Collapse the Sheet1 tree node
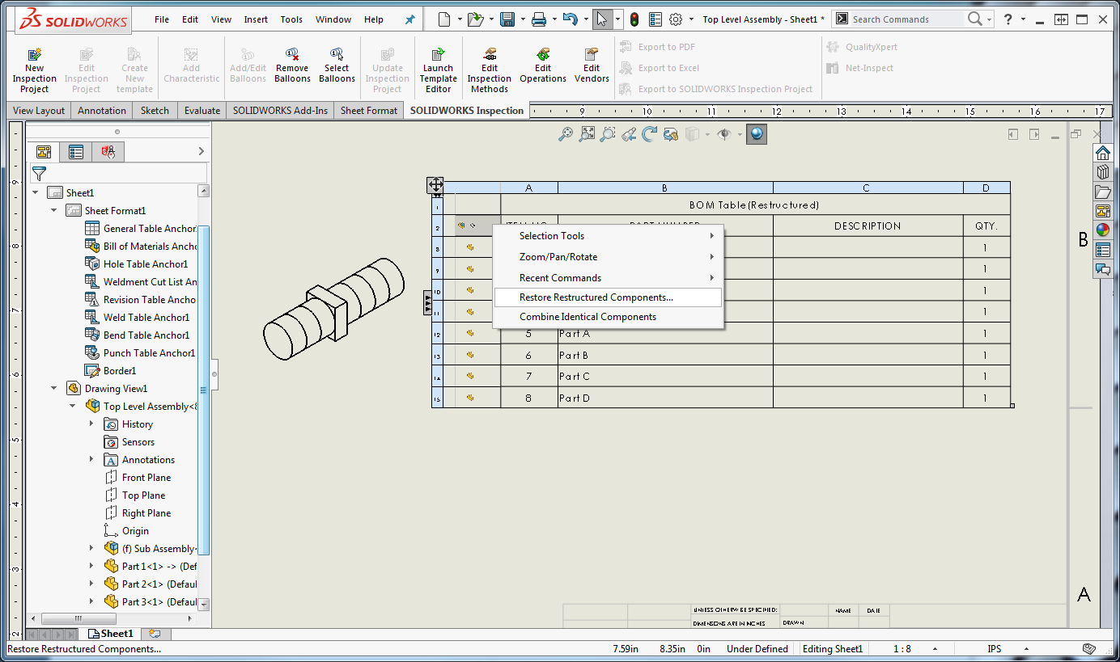 point(36,192)
